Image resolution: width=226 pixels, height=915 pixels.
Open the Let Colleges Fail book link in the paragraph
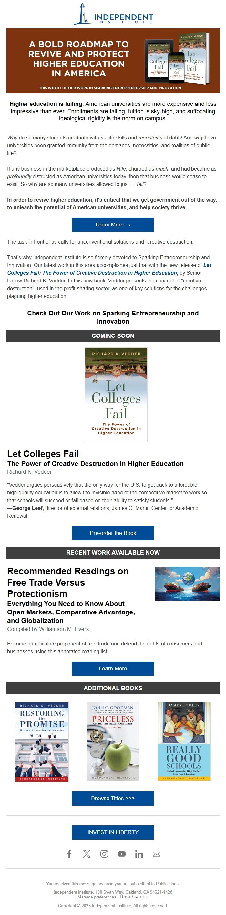(109, 269)
